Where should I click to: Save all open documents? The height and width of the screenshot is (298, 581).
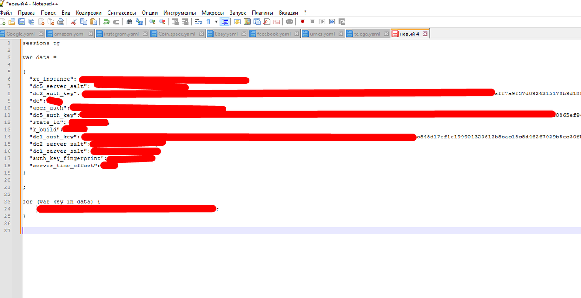pos(31,21)
